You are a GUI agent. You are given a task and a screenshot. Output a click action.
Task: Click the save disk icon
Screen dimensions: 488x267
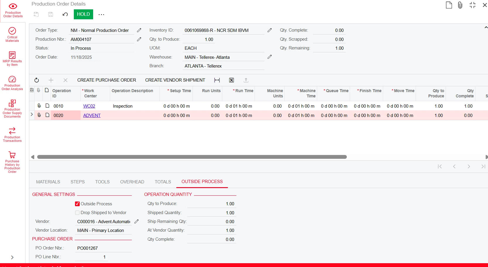pos(51,14)
